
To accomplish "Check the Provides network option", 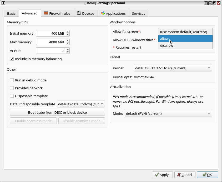I will pyautogui.click(x=12, y=88).
